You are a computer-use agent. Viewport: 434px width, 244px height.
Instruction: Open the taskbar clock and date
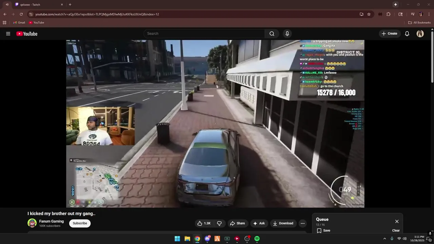(x=417, y=239)
